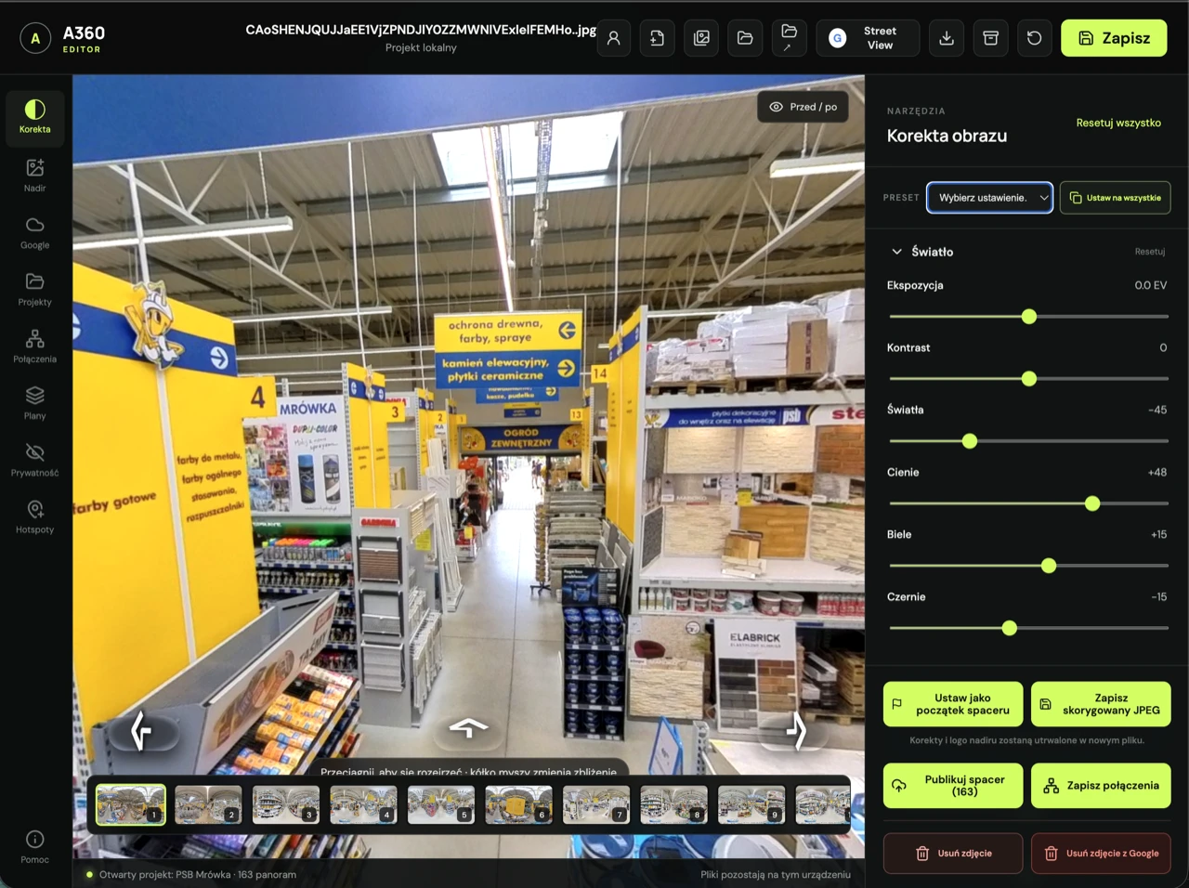Open the Nadir tool in sidebar

coord(35,176)
